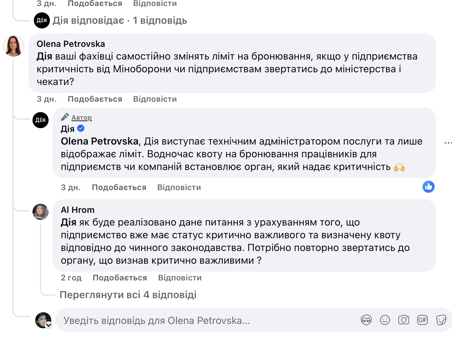View Olena Petrovska's profile photo
The image size is (452, 343).
[14, 46]
